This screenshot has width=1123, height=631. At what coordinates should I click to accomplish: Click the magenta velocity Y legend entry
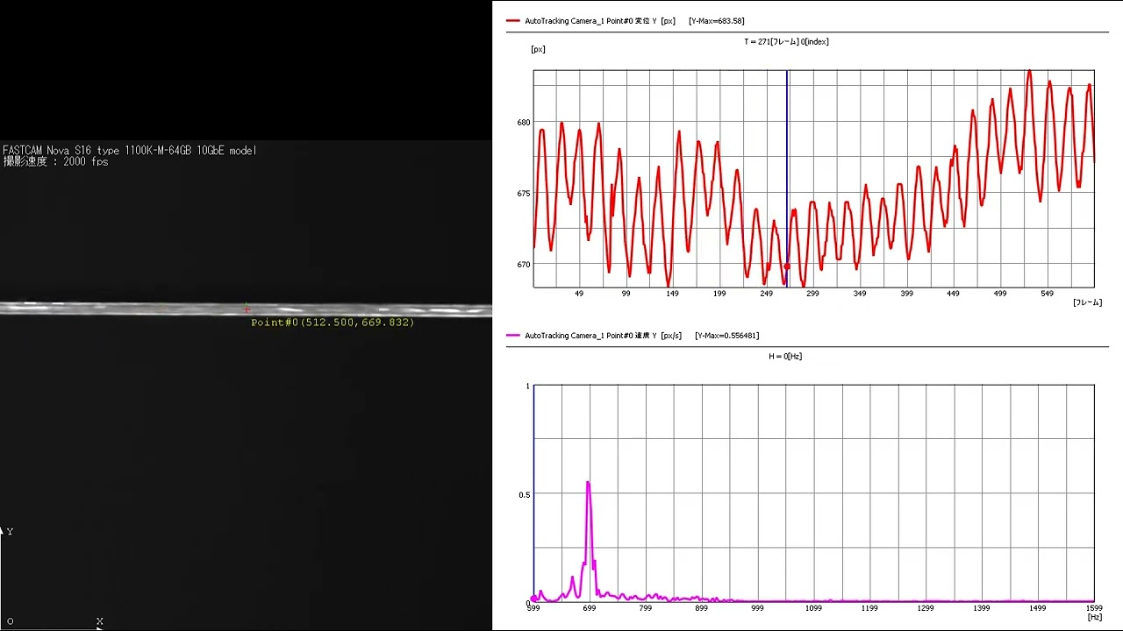click(594, 336)
